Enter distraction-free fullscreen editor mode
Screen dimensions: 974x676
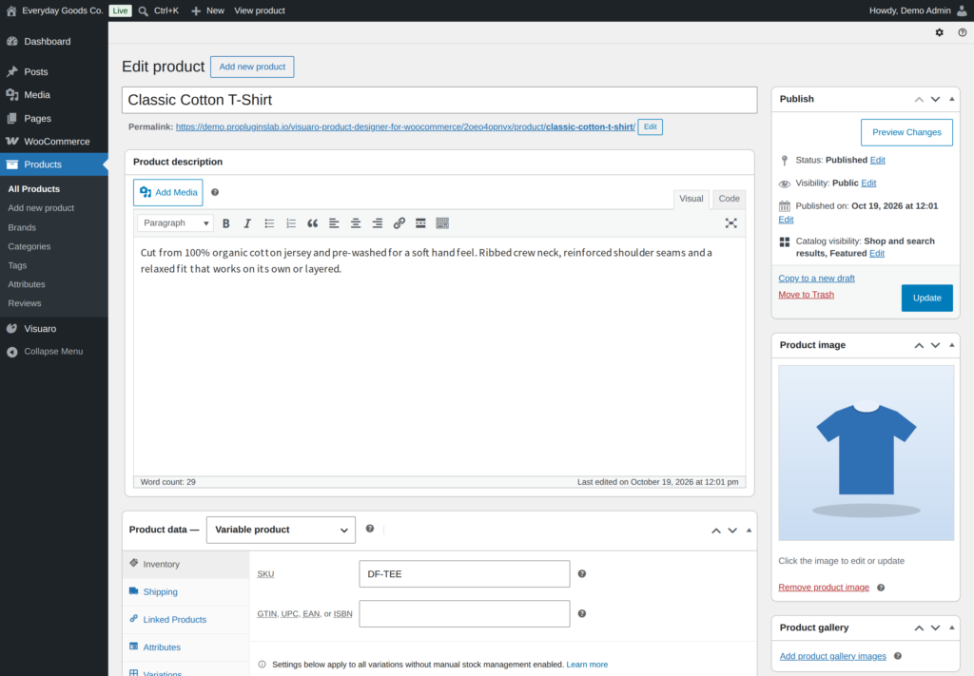[731, 223]
